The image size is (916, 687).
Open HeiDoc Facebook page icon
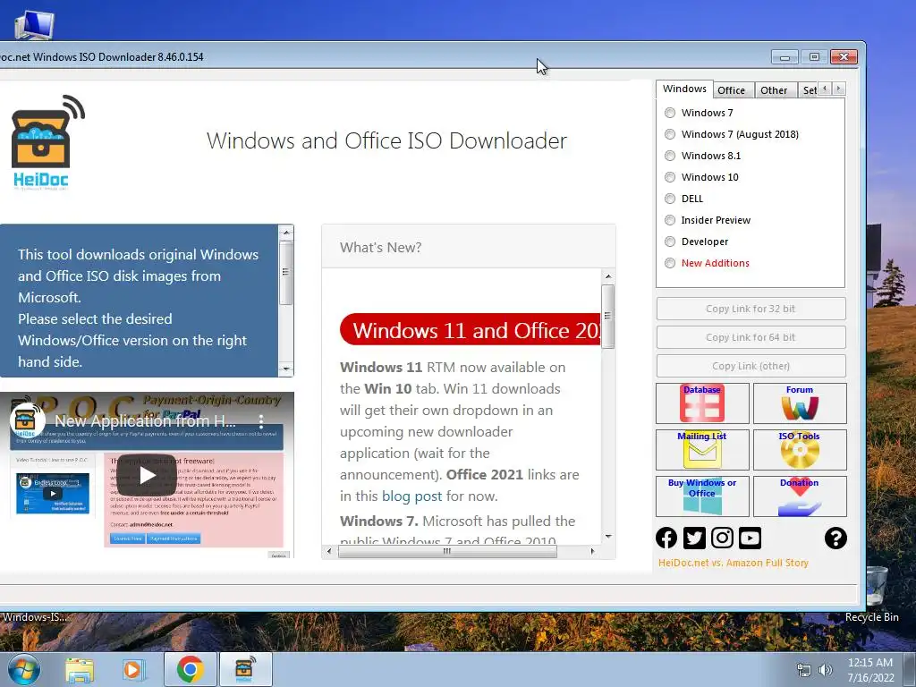pos(666,538)
